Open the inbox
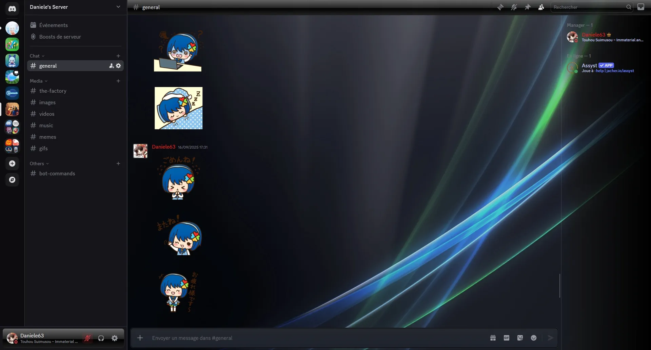The height and width of the screenshot is (350, 651). 641,7
